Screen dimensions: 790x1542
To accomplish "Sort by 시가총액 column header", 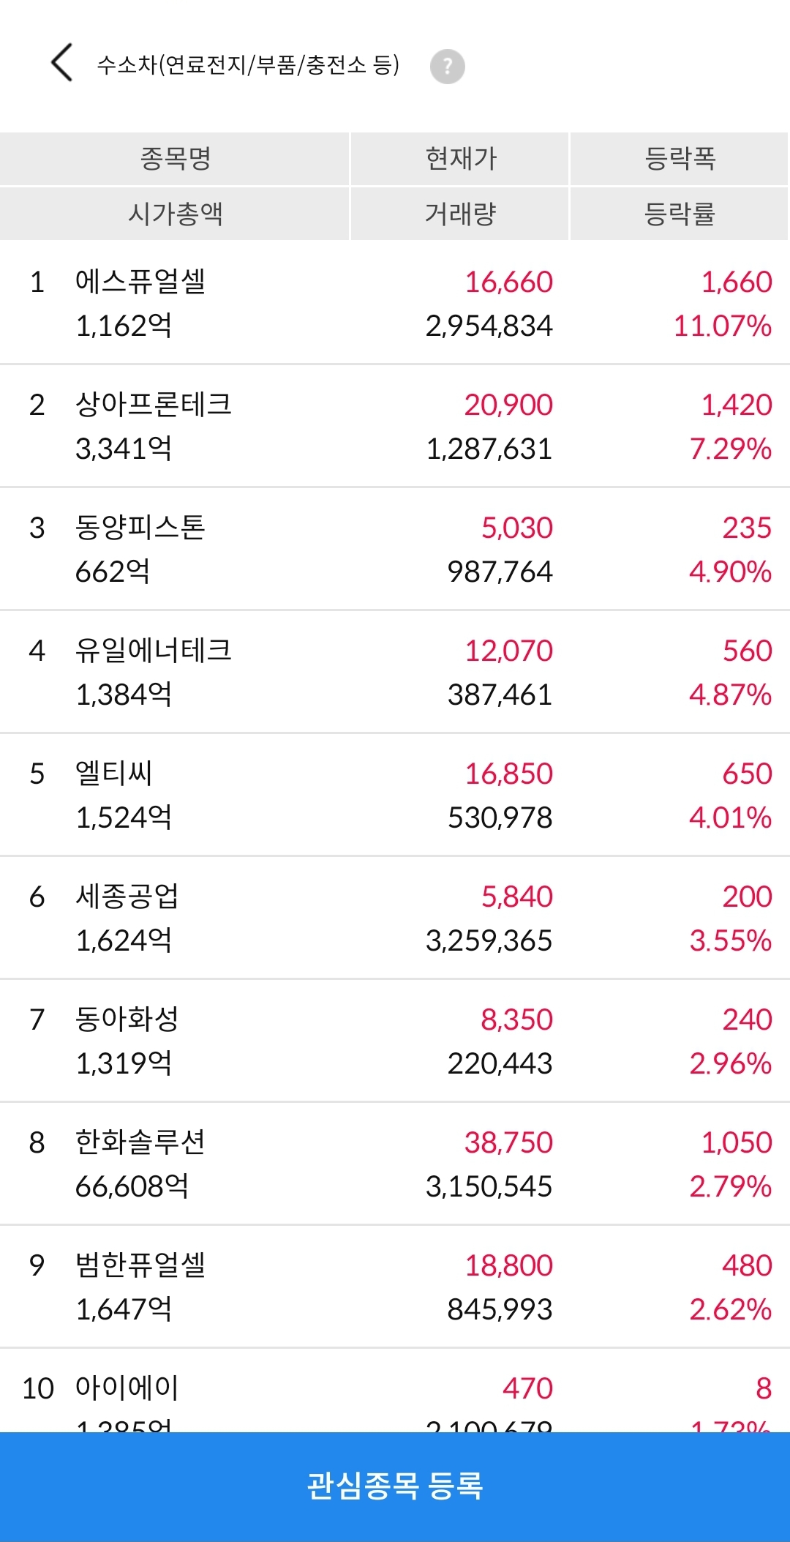I will tap(175, 214).
